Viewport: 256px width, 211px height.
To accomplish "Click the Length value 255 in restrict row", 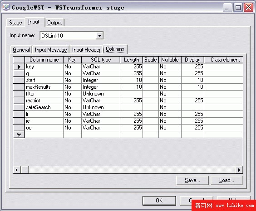I will tap(132, 101).
